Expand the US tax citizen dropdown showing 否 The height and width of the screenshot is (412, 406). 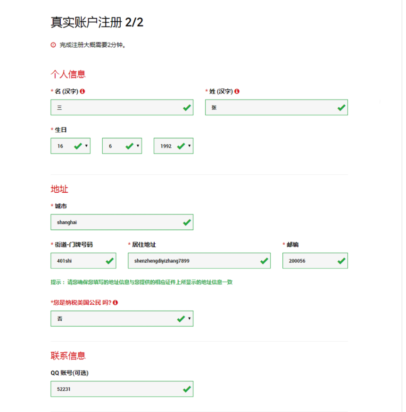[x=122, y=318]
